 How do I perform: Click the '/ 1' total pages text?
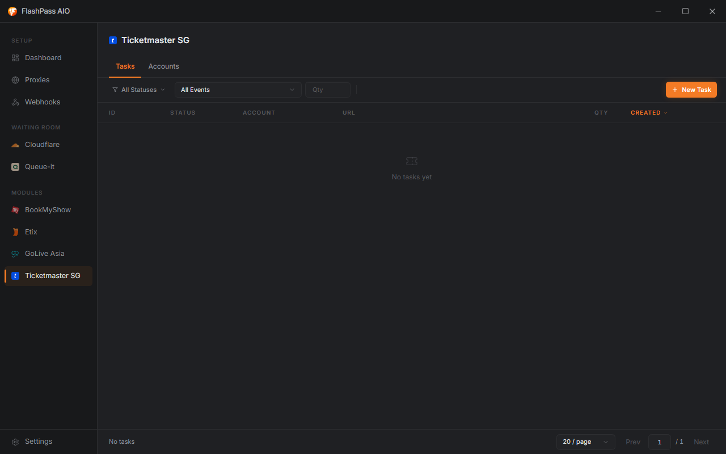[679, 442]
